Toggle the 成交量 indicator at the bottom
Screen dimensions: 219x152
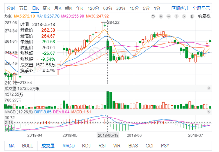[48, 146]
